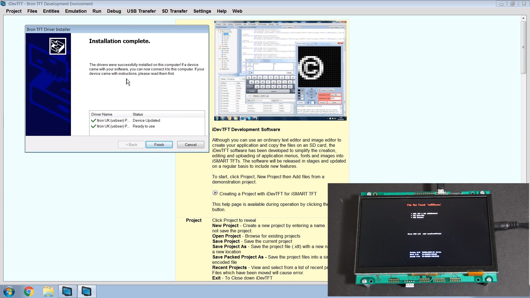Open the Emulation menu
The height and width of the screenshot is (298, 530).
point(76,11)
